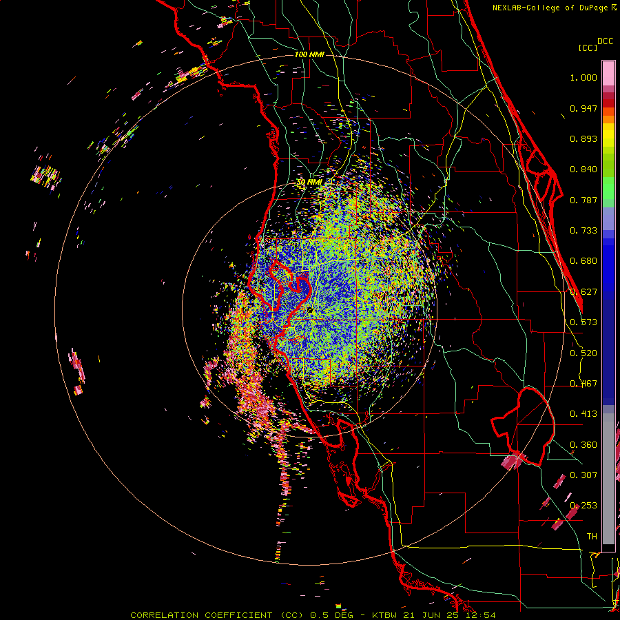Select the 0.360 legend value
Viewport: 620px width, 620px height.
(x=583, y=445)
